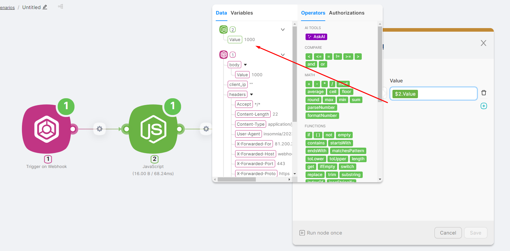Select the Content-Type header variable
Viewport: 510px width, 251px height.
pyautogui.click(x=250, y=124)
